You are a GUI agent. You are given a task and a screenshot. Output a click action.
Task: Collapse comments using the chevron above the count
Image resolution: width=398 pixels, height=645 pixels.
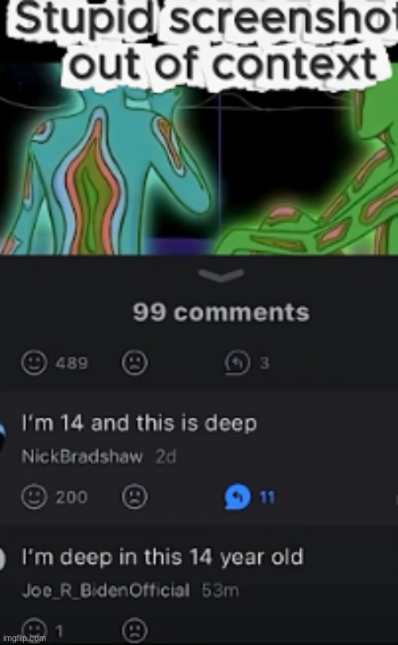click(221, 275)
